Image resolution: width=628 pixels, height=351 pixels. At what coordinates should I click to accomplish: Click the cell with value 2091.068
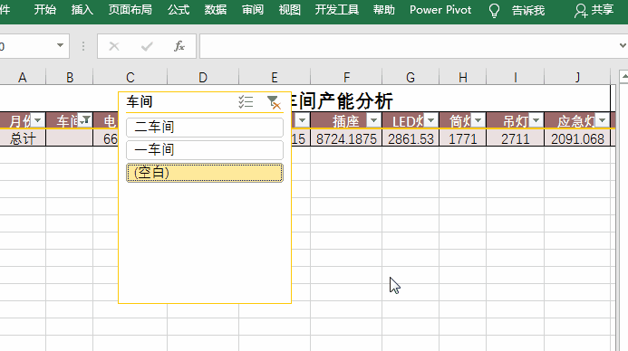577,138
